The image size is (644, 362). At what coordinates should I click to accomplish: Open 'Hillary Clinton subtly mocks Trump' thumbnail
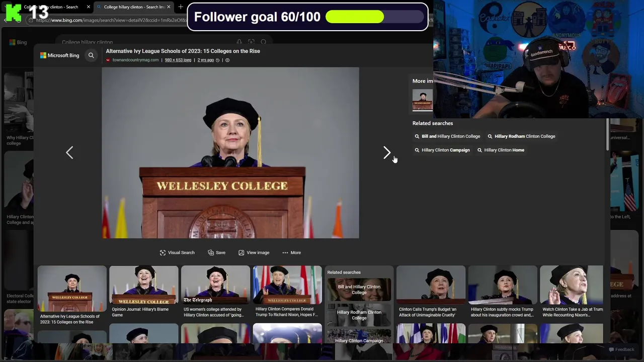pyautogui.click(x=503, y=285)
